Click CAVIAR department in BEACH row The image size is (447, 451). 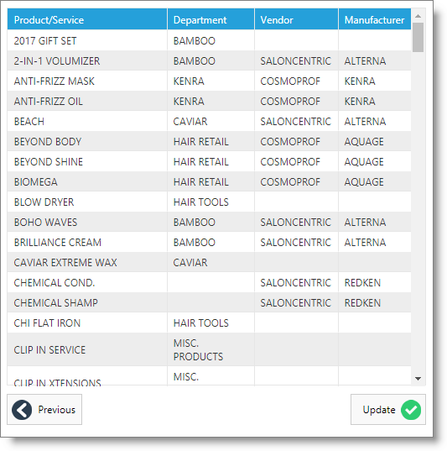pyautogui.click(x=190, y=122)
